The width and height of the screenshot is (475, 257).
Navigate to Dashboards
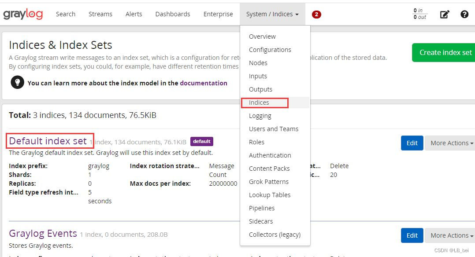pos(173,14)
